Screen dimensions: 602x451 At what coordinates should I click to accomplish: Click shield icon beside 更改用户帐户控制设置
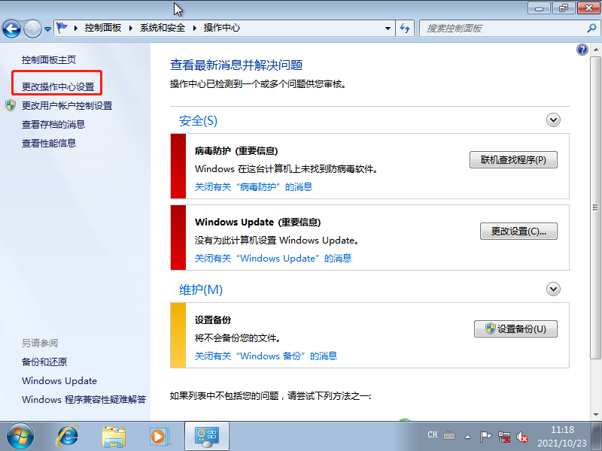(11, 105)
